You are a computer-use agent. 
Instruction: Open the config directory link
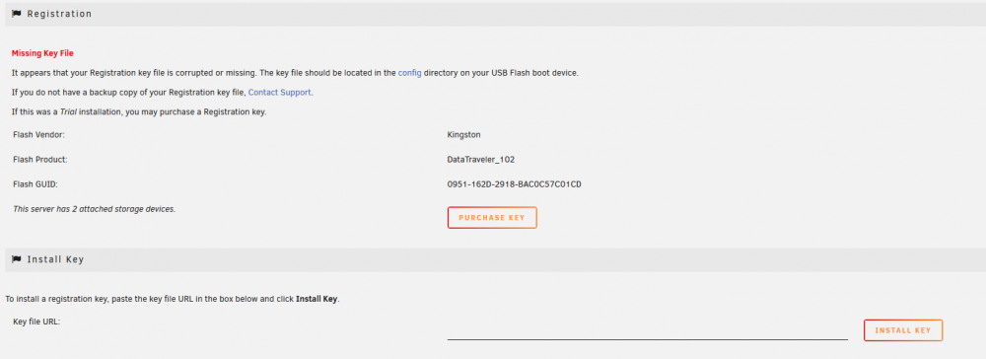point(410,72)
